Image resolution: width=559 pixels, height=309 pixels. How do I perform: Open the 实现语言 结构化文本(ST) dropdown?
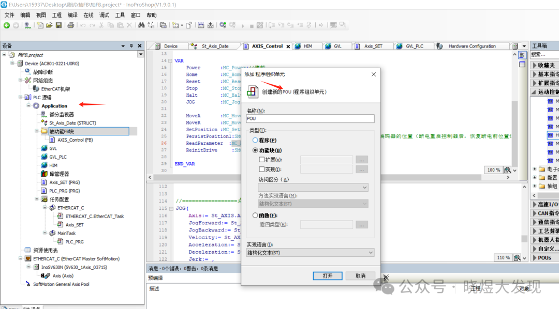pyautogui.click(x=310, y=253)
